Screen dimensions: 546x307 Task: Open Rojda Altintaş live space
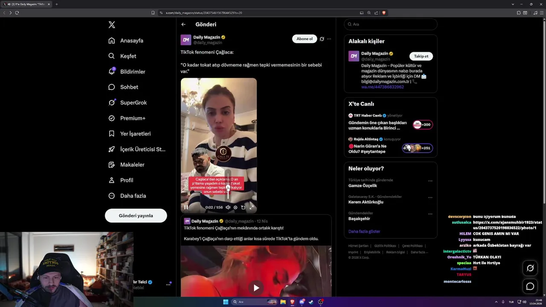tap(390, 145)
